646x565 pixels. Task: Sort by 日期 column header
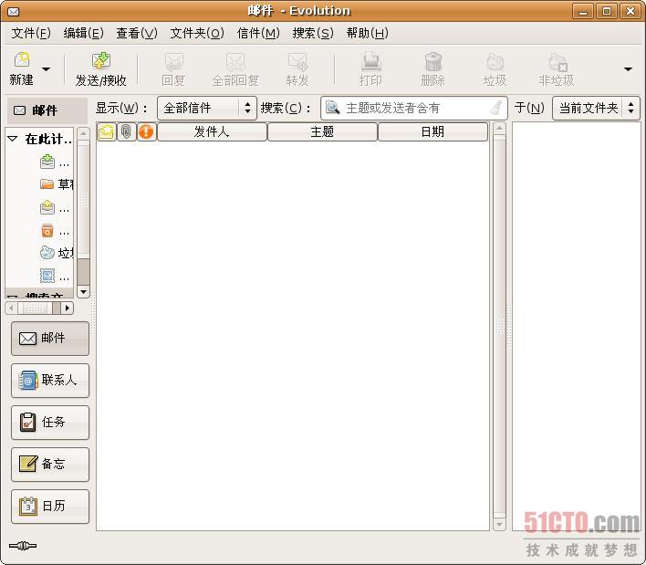click(x=432, y=131)
